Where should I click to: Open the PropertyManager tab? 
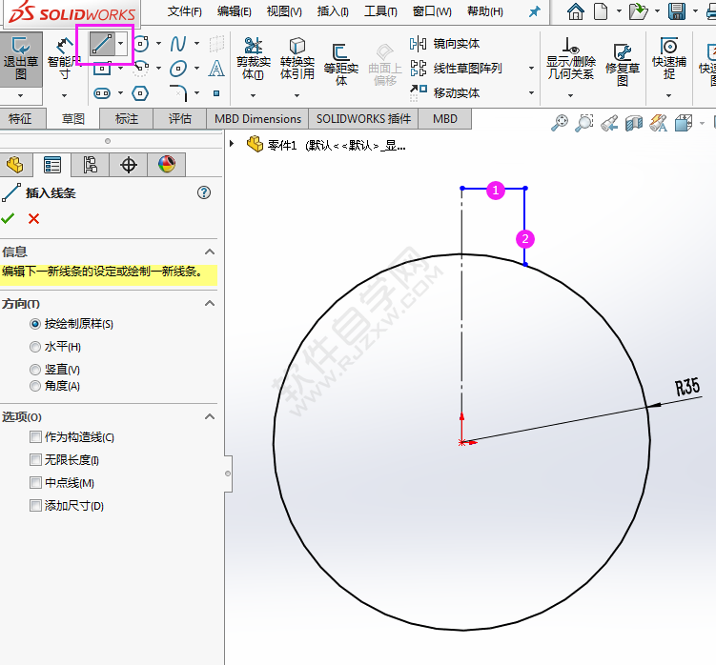pos(52,165)
